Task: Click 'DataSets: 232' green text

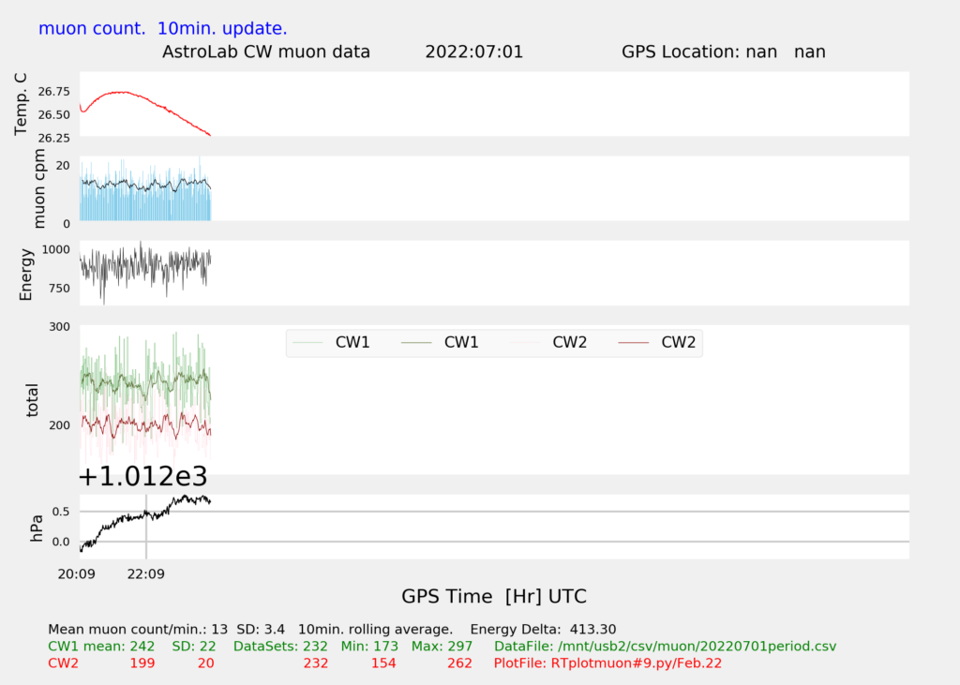Action: pos(280,647)
